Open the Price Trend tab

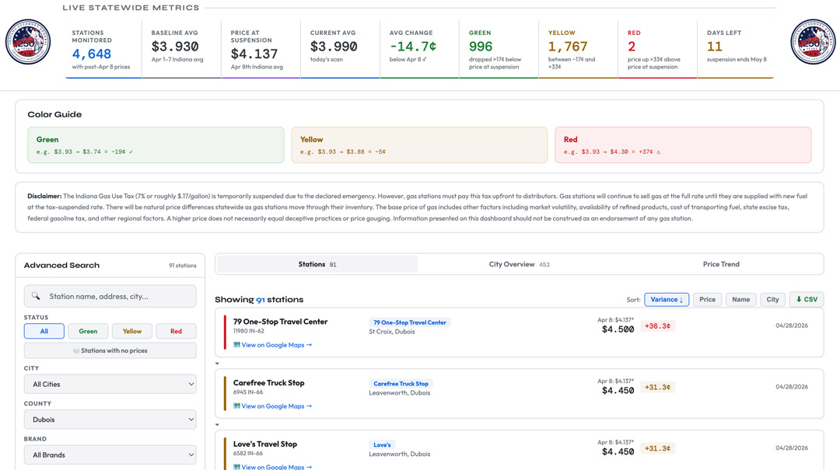721,264
